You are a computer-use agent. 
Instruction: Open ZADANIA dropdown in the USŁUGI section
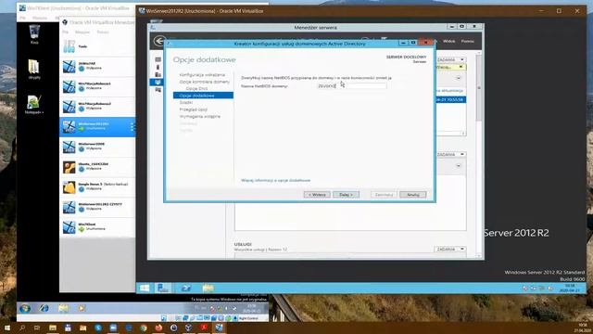click(x=449, y=250)
